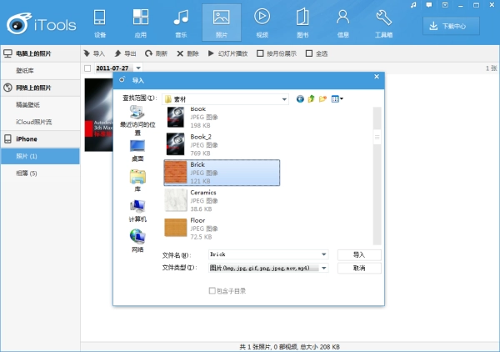Screen dimensions: 500x352
Task: Select 照片 (1) in sidebar
Action: tap(40, 156)
